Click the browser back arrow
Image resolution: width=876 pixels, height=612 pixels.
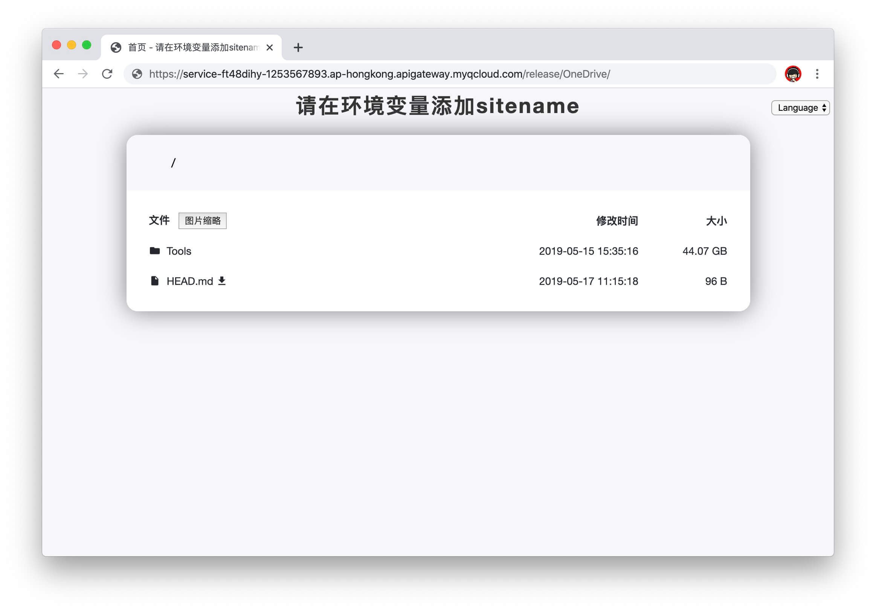(59, 74)
